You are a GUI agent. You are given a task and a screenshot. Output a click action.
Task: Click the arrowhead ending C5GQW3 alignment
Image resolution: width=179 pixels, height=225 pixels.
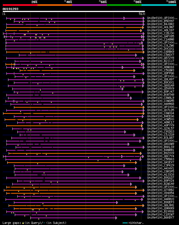[135, 70]
